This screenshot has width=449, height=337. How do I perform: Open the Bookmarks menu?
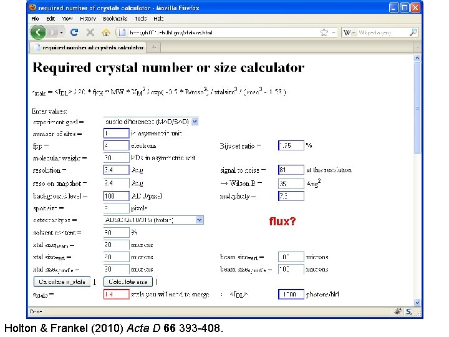115,19
